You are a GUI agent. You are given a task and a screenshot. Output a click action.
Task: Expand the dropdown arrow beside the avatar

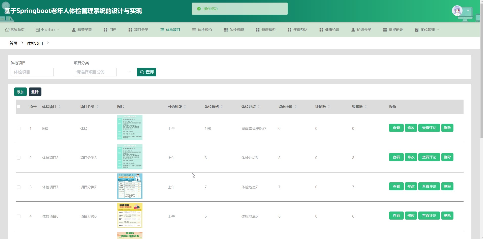tap(468, 11)
